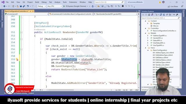The width and height of the screenshot is (186, 104).
Task: Open the Debug configuration dropdown
Action: (x=42, y=6)
